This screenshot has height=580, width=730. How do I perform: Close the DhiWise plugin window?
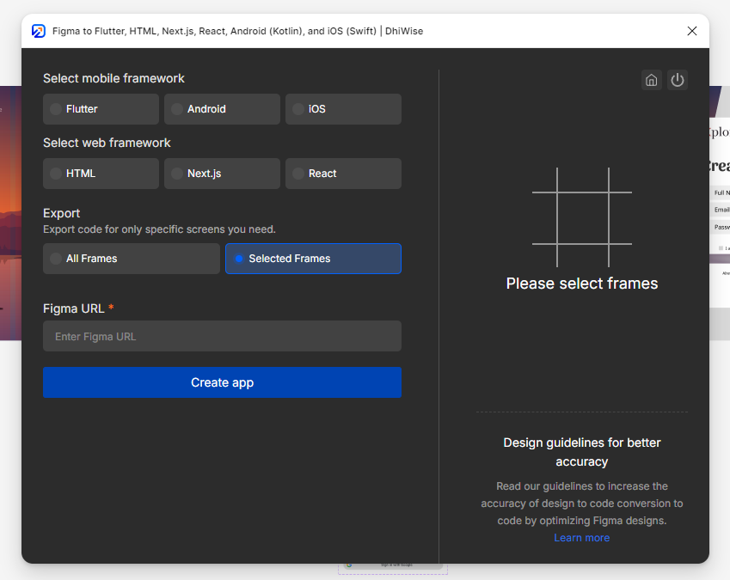pos(692,31)
